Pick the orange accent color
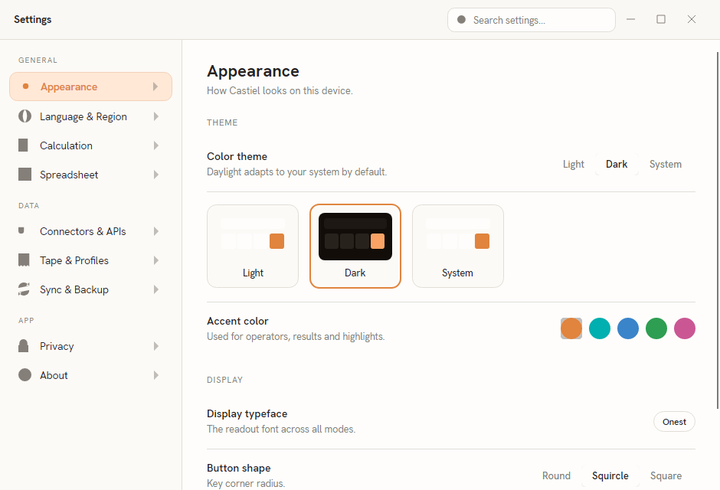Screen dimensions: 720x490 tap(571, 328)
